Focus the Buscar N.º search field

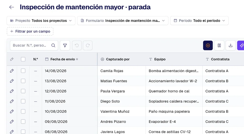point(34,45)
